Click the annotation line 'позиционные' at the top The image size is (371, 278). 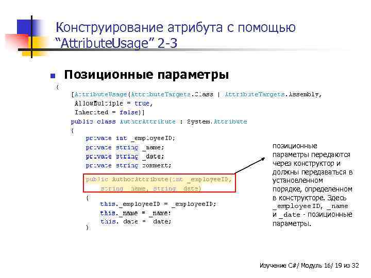tap(295, 146)
